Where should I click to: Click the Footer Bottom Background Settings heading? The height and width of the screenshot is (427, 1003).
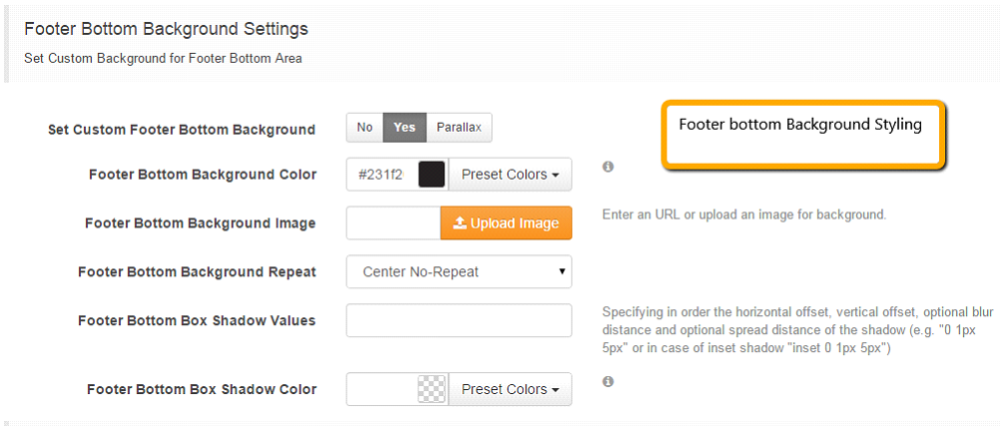167,29
